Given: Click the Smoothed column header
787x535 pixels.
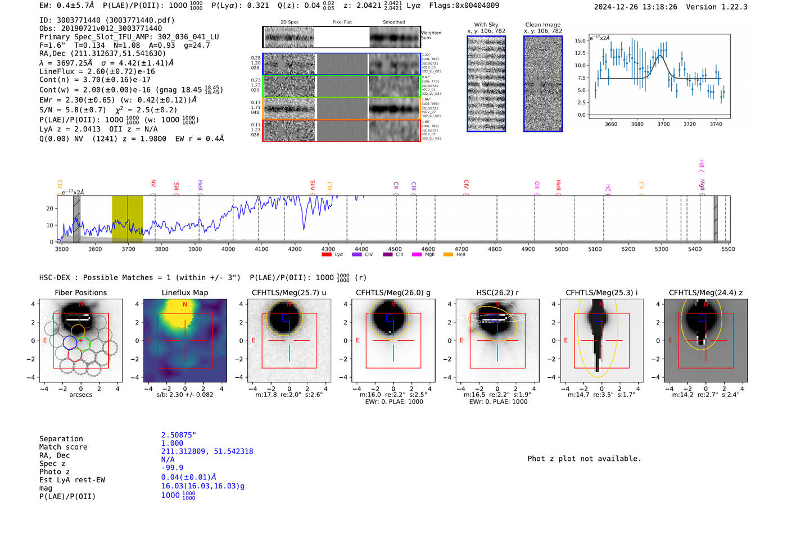Looking at the screenshot, I should coord(394,22).
